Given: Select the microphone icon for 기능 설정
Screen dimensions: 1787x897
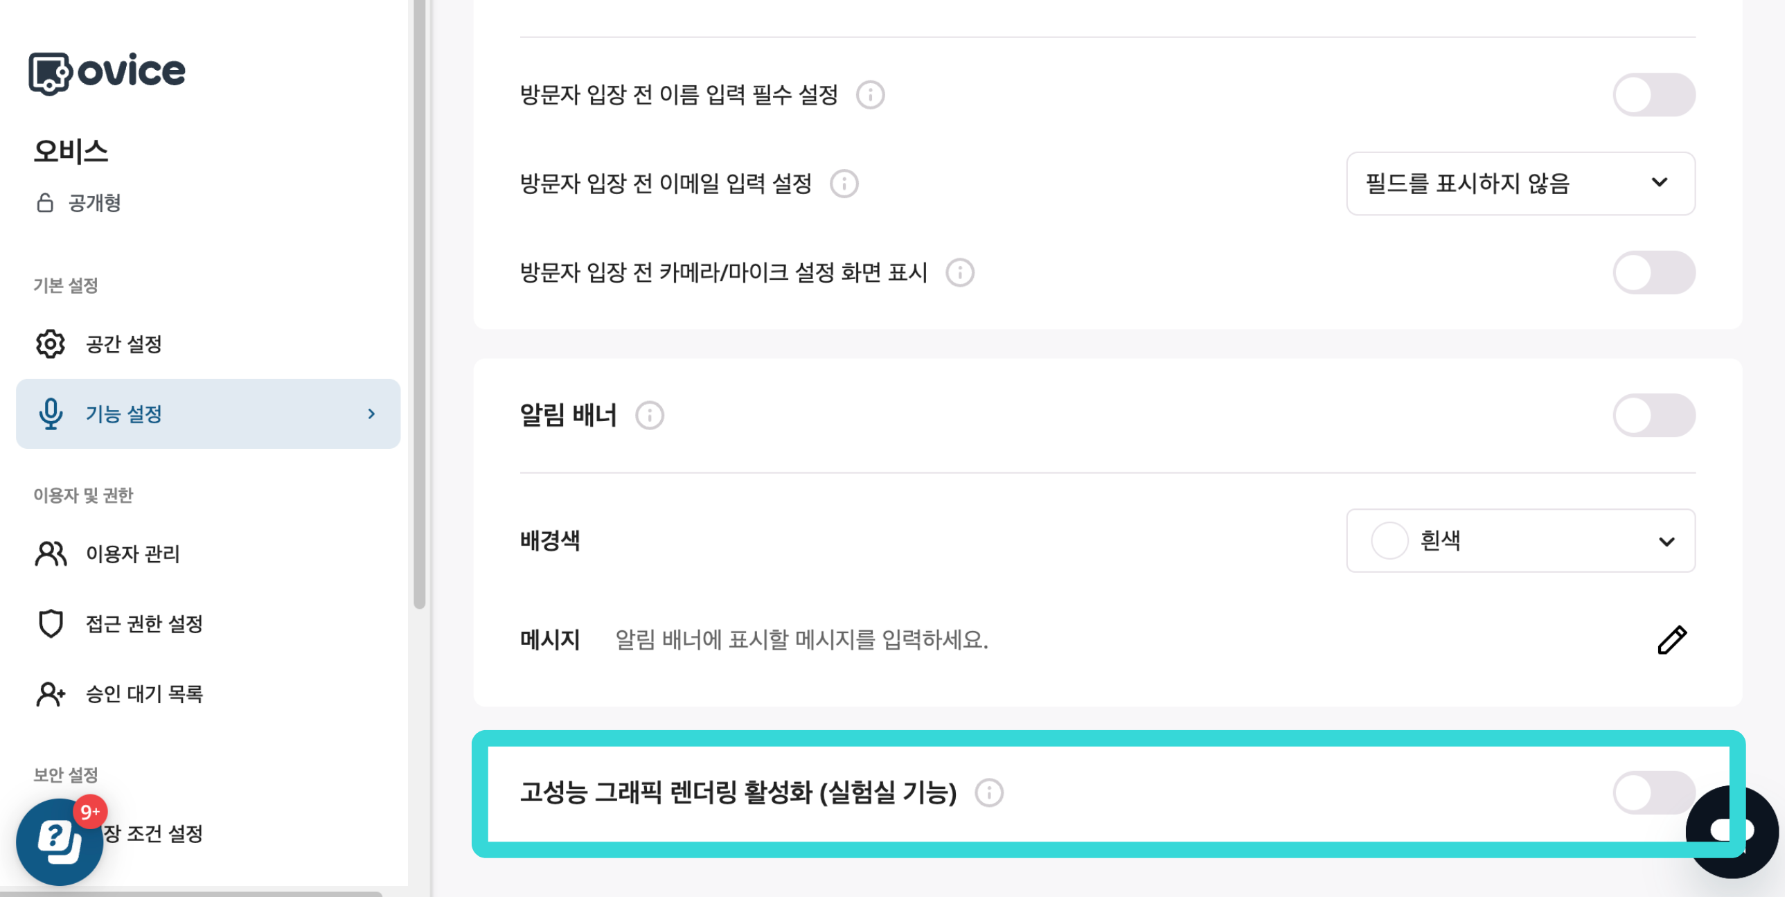Looking at the screenshot, I should [x=51, y=414].
